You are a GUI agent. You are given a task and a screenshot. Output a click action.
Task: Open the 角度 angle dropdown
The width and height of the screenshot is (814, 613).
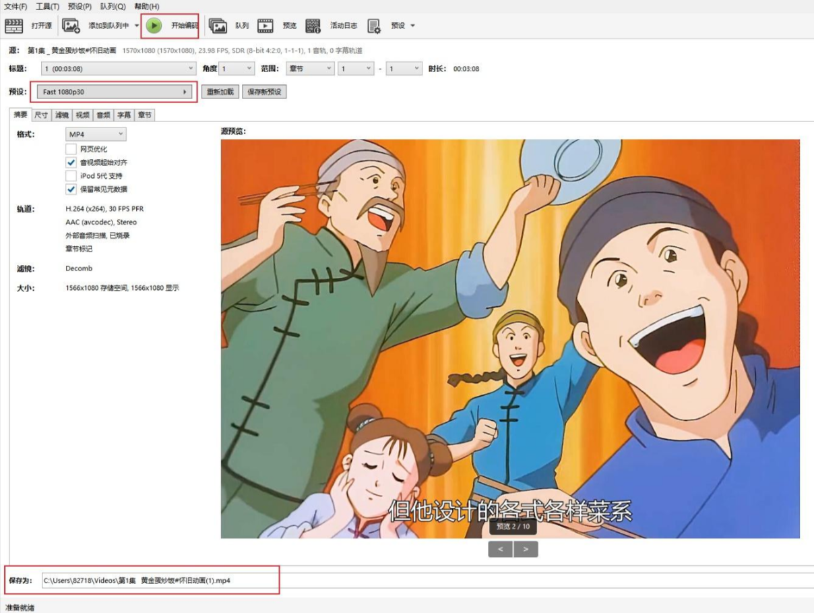237,69
